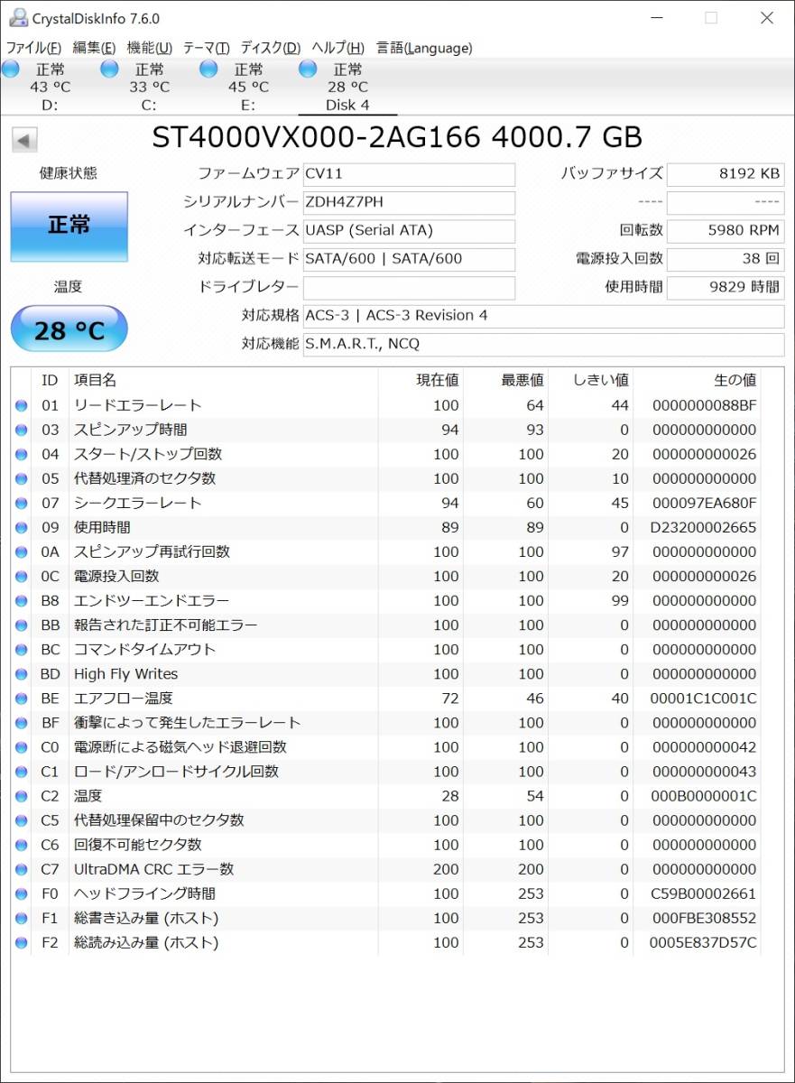Click the 正常 health status button
The image size is (795, 1083).
(69, 227)
